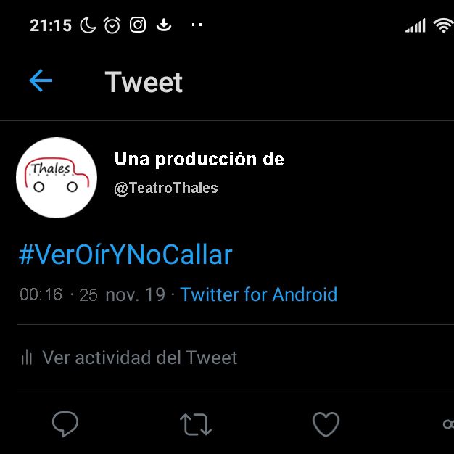The image size is (454, 454).
Task: Like the tweet with heart icon
Action: pos(326,424)
